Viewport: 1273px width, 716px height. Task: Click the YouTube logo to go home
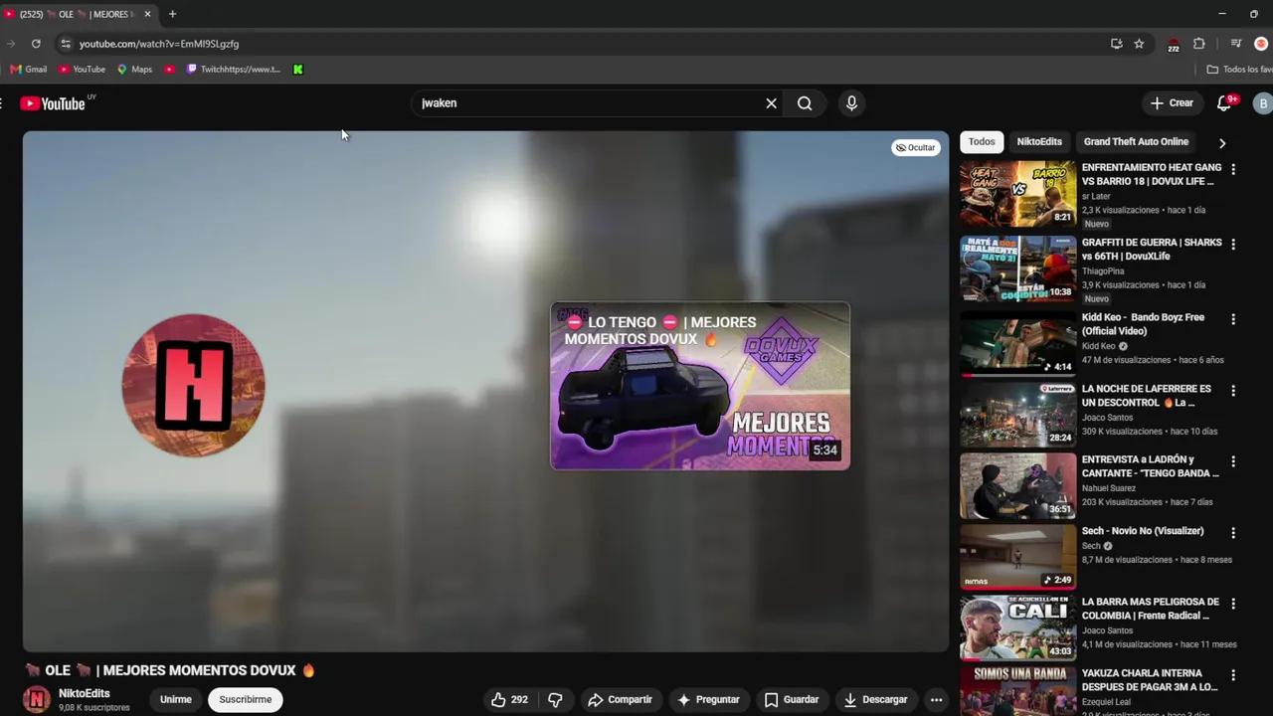[x=53, y=103]
